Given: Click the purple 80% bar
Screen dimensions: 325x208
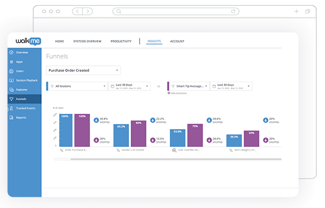Looking at the screenshot, I should [139, 133].
